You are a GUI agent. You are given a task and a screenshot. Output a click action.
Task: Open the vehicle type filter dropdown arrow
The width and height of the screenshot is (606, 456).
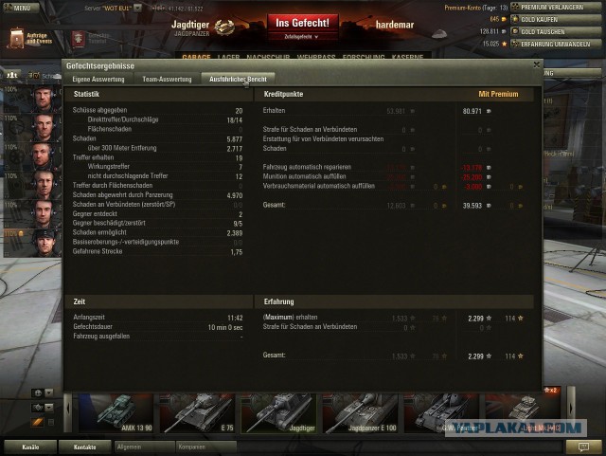pos(49,408)
